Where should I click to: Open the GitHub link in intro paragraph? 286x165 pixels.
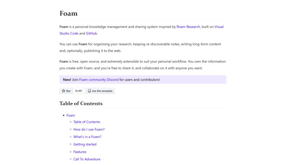click(x=91, y=33)
